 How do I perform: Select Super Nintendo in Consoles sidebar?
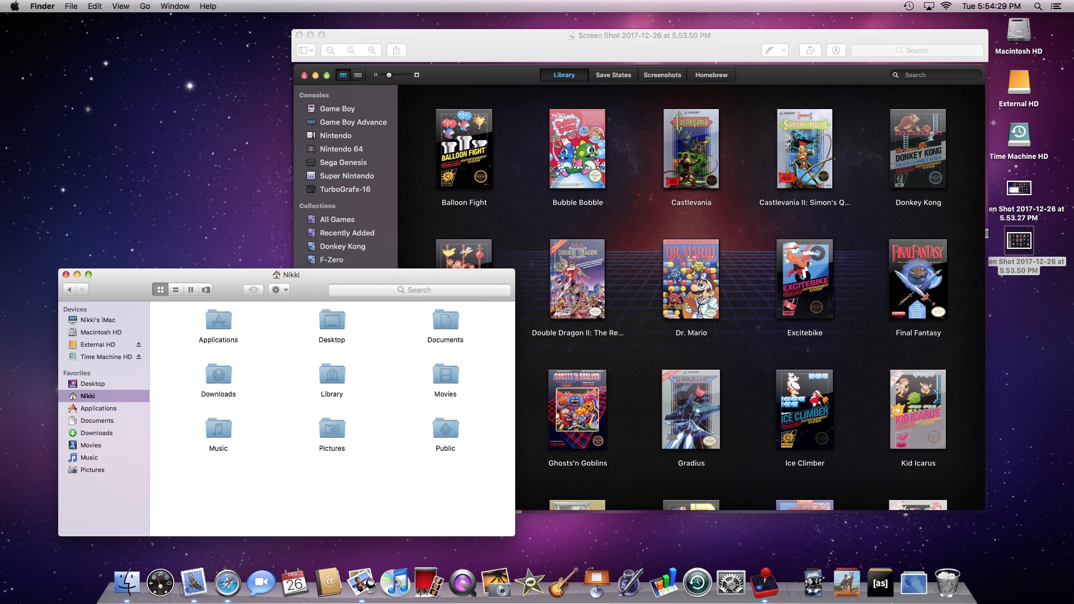tap(346, 176)
